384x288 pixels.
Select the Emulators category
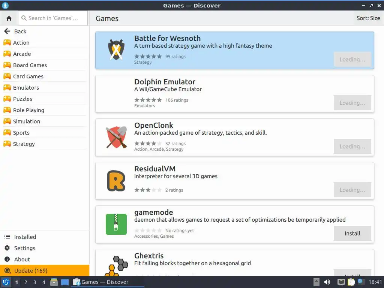[45, 88]
